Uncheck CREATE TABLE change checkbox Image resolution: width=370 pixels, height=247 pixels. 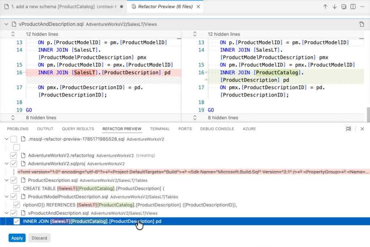click(x=17, y=188)
